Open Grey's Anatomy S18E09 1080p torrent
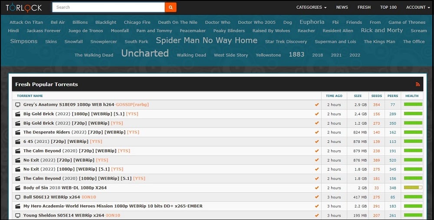 [86, 105]
